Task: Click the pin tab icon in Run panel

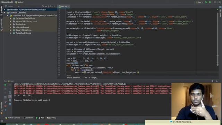Action: 6,102
